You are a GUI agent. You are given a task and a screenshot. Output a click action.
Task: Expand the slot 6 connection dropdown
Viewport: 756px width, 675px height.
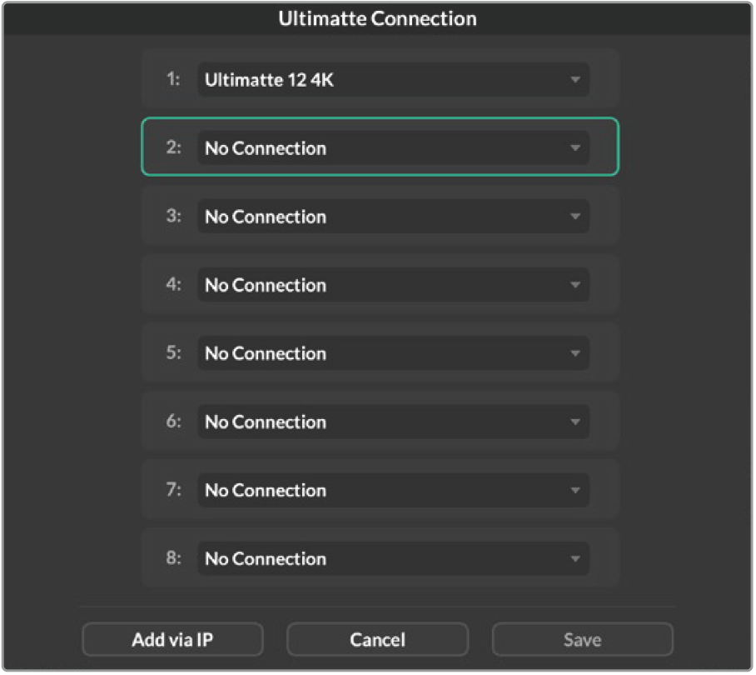click(394, 422)
